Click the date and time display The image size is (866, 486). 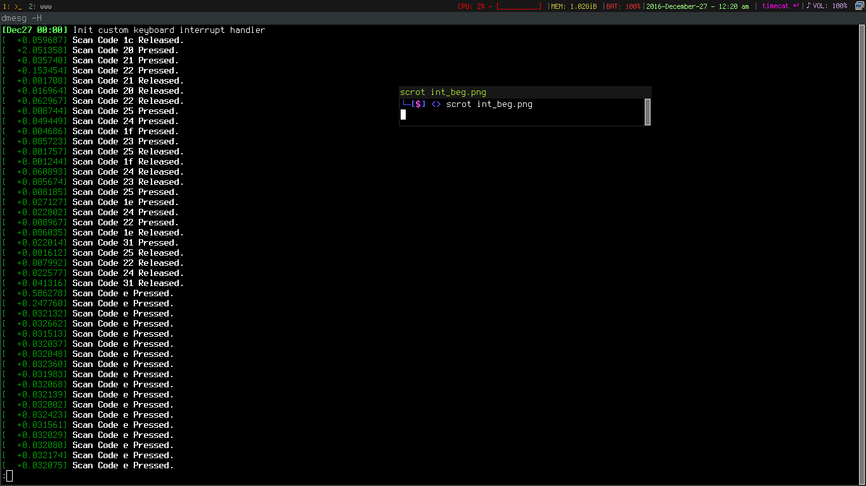pos(697,6)
